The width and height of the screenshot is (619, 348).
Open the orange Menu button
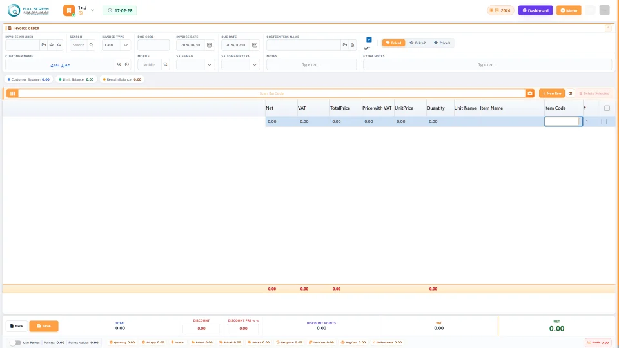[x=569, y=10]
